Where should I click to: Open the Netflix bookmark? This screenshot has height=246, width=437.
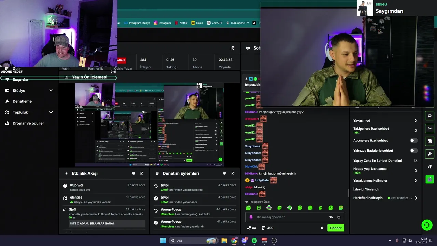click(x=181, y=23)
